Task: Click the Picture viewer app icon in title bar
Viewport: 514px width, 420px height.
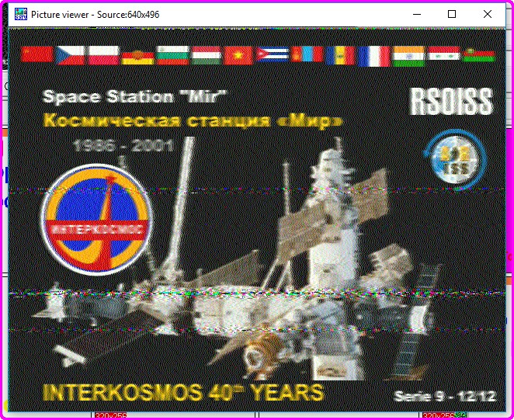Action: [x=19, y=15]
